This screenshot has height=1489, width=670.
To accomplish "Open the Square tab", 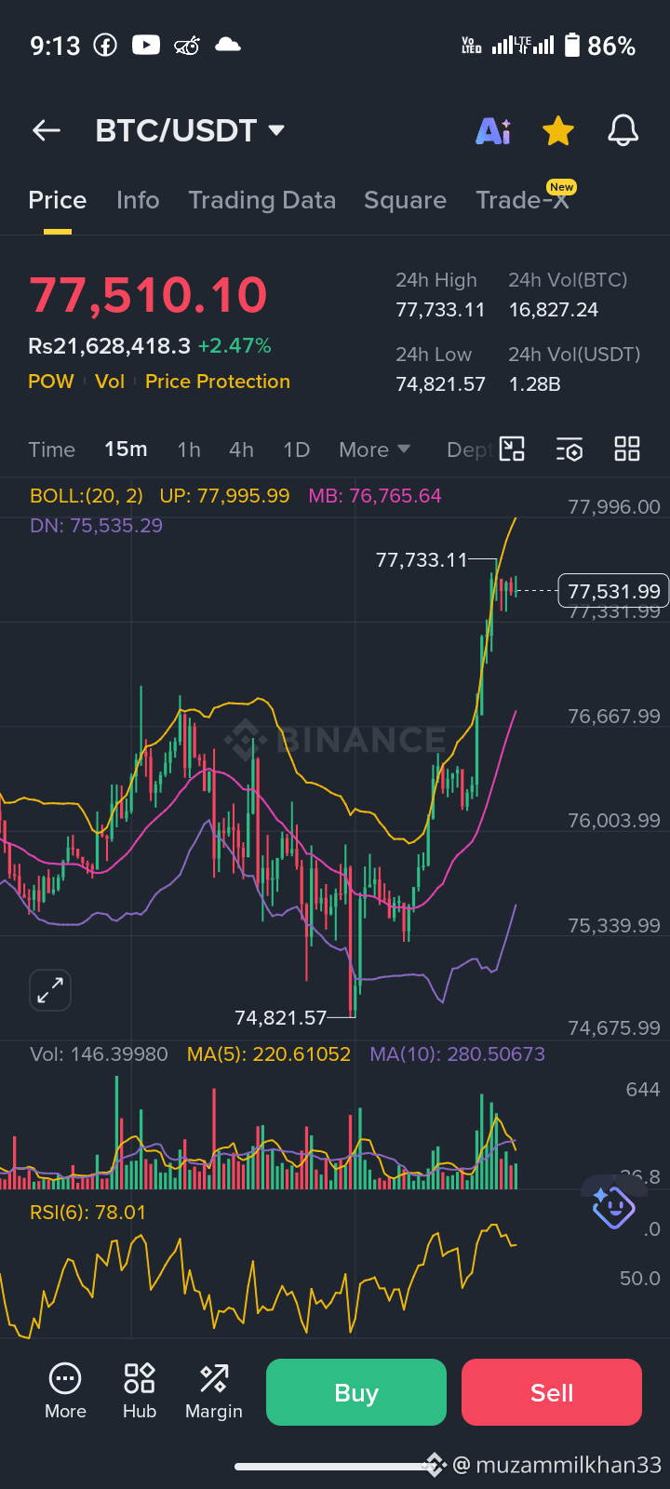I will point(405,200).
